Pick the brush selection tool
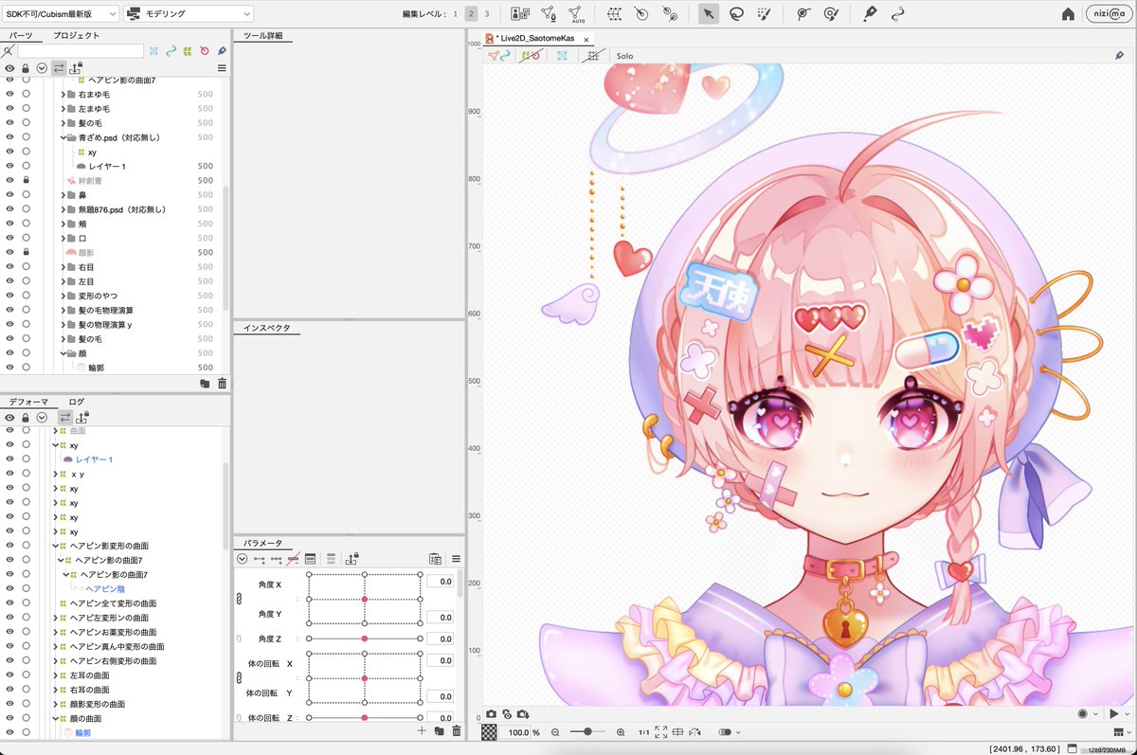 [x=765, y=14]
